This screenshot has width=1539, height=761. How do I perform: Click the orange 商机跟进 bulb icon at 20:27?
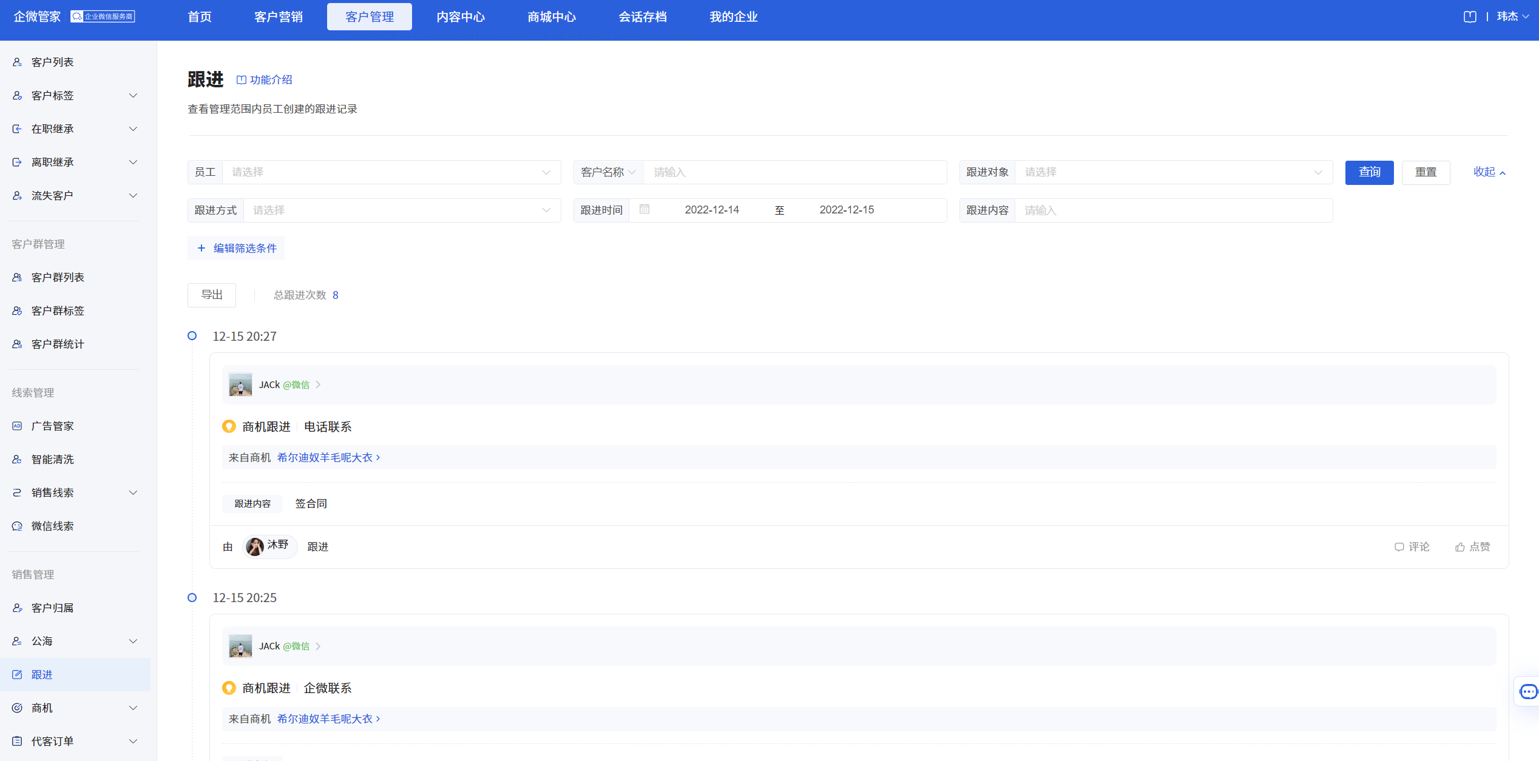tap(229, 426)
